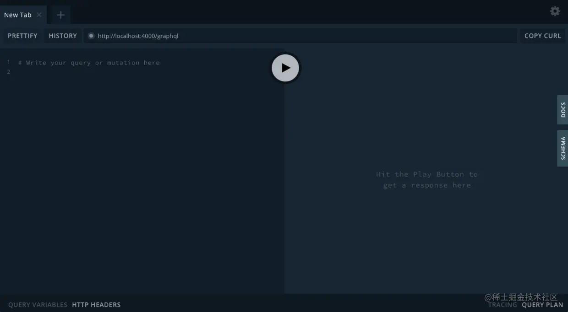568x312 pixels.
Task: Expand the QUERY VARIABLES panel
Action: click(x=38, y=305)
